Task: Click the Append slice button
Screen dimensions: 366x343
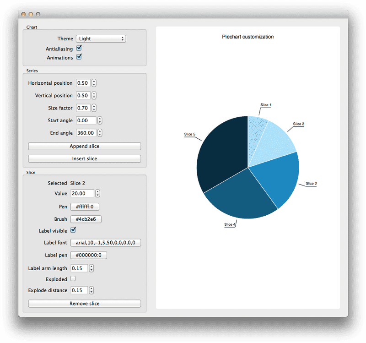Action: tap(84, 146)
